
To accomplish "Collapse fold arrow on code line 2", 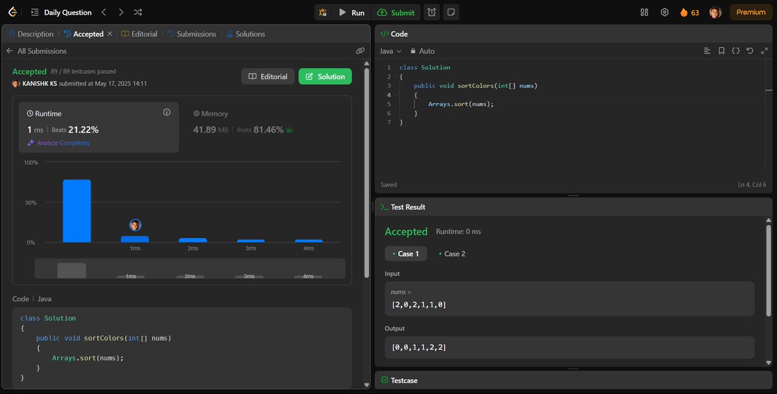I will click(x=395, y=76).
